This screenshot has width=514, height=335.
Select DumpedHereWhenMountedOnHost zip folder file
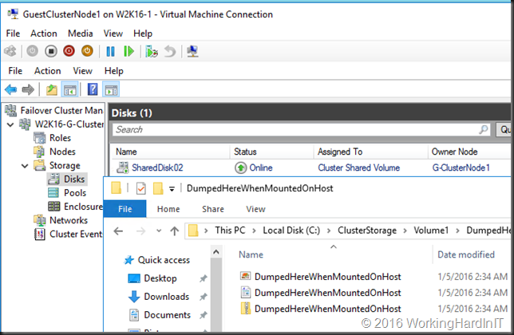[327, 309]
